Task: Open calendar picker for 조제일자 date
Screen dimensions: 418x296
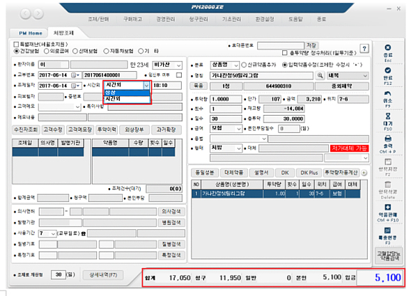Action: [75, 86]
